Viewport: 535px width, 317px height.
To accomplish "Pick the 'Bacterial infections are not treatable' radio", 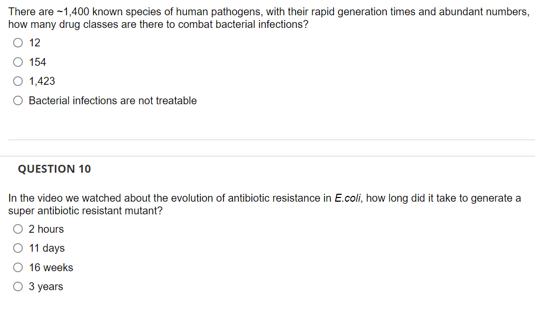I will tap(18, 101).
